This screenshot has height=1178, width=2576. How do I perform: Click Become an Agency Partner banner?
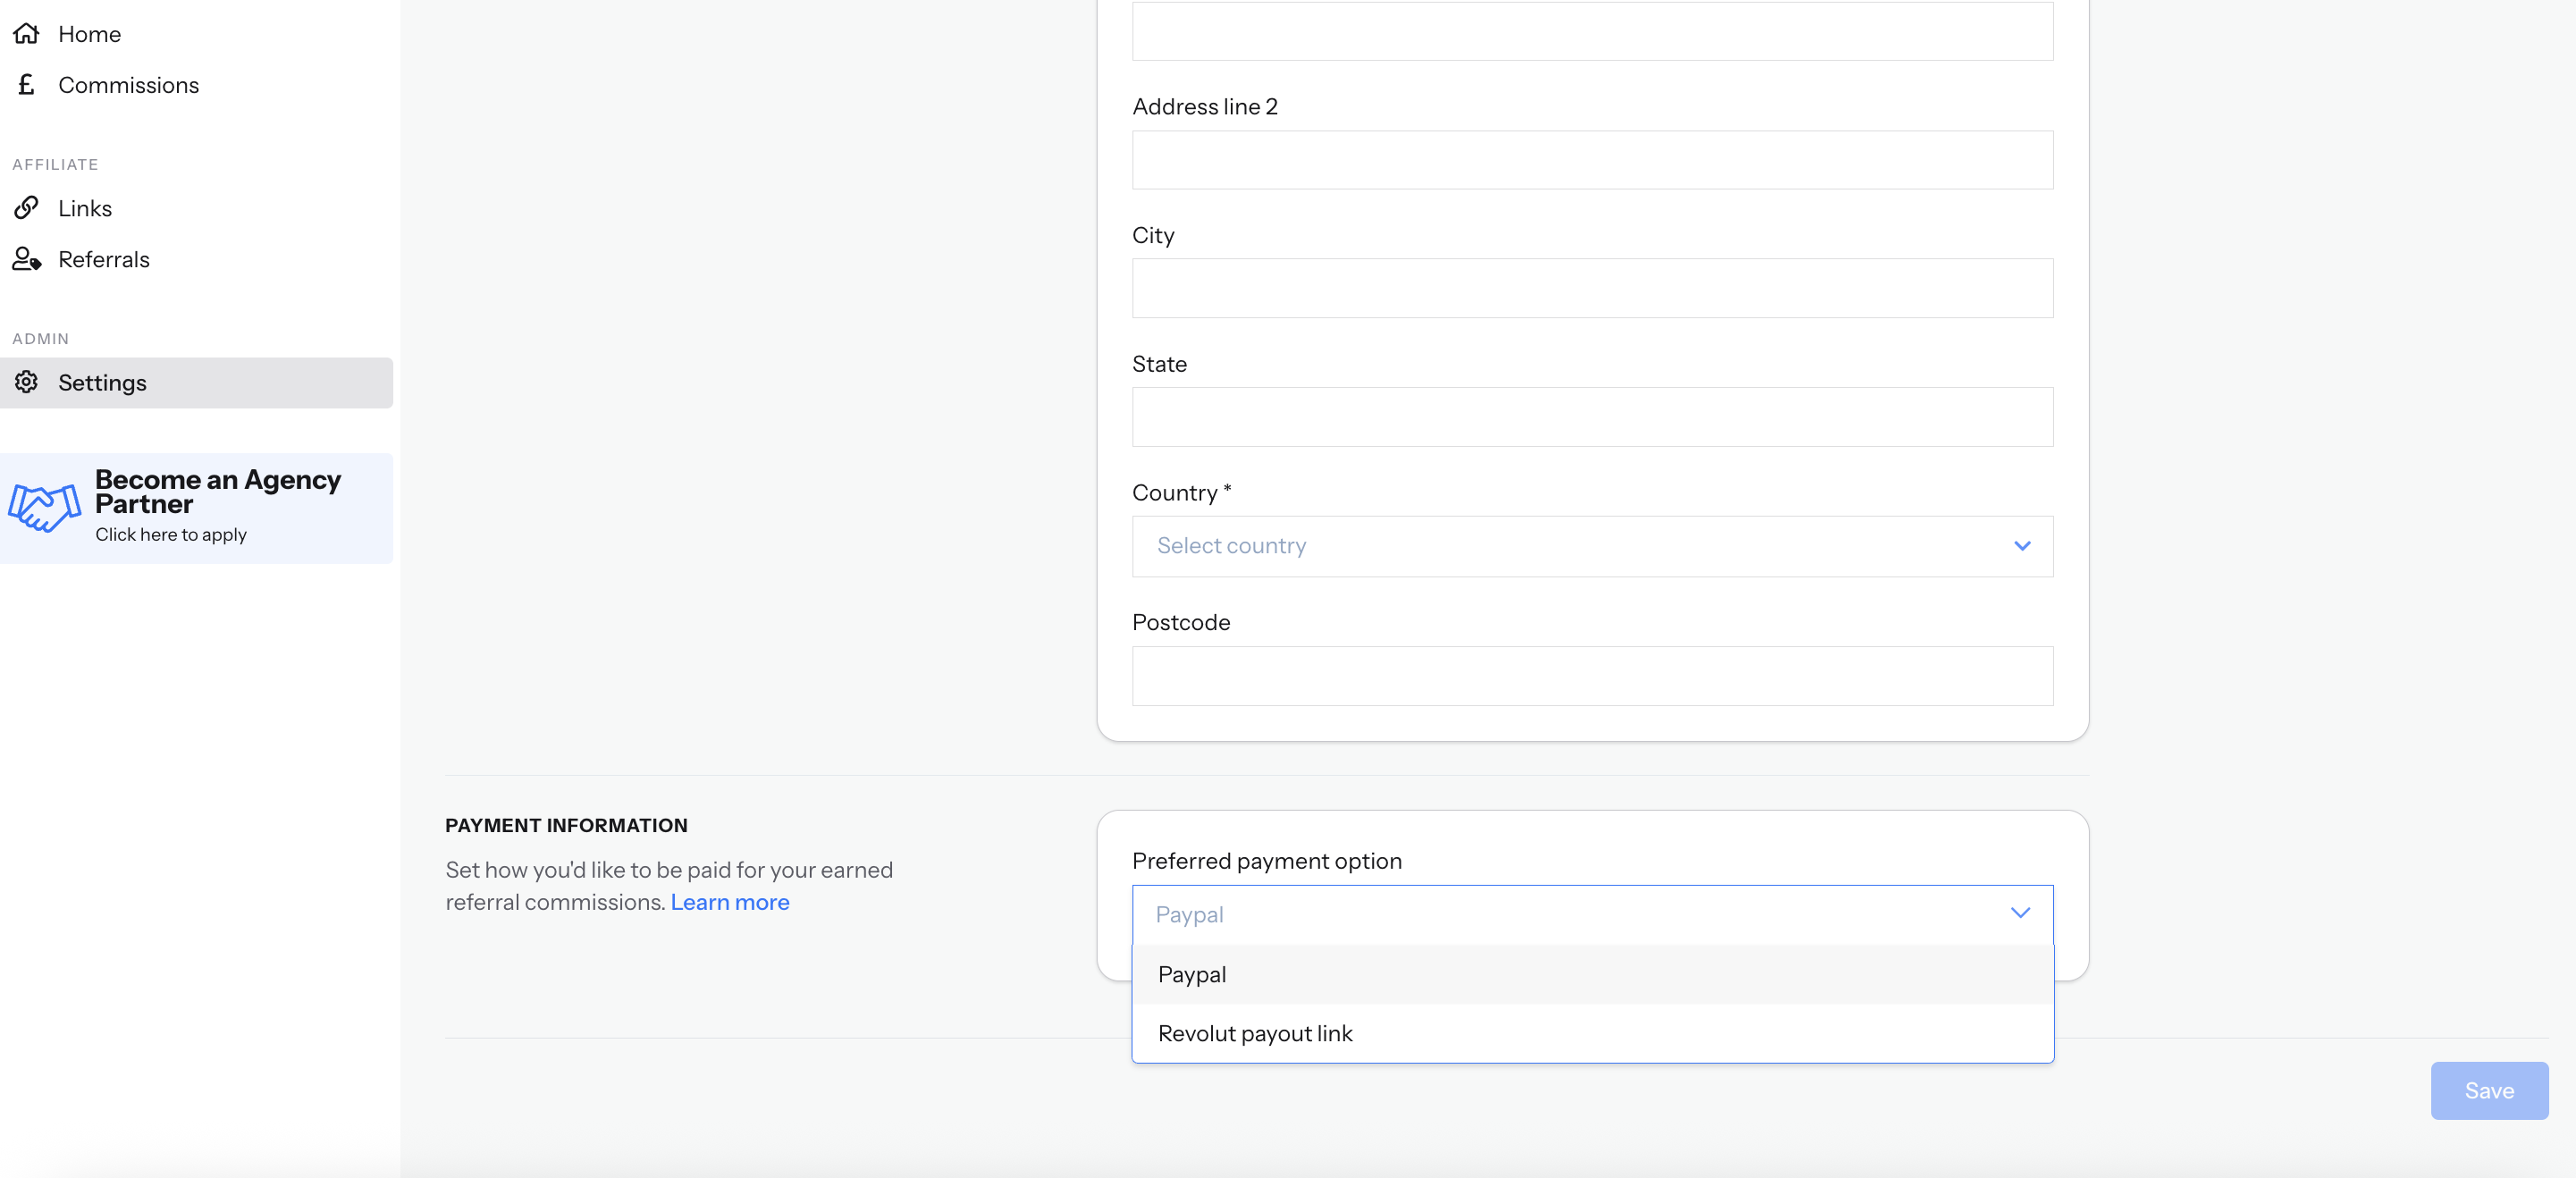pos(218,507)
